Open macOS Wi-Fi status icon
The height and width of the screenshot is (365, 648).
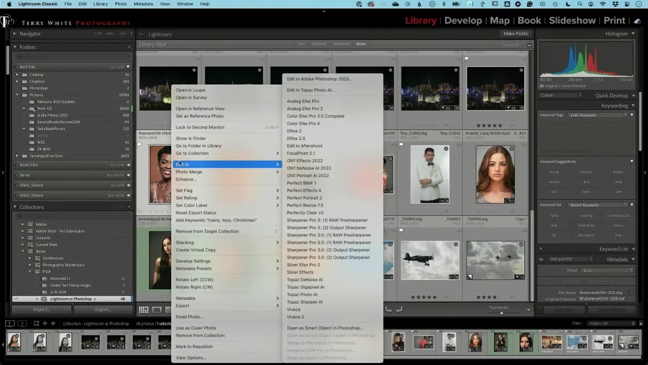pyautogui.click(x=603, y=4)
